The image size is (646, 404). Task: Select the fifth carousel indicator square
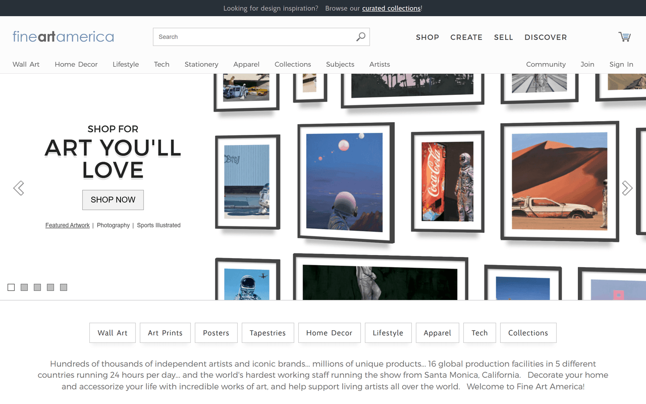[64, 287]
